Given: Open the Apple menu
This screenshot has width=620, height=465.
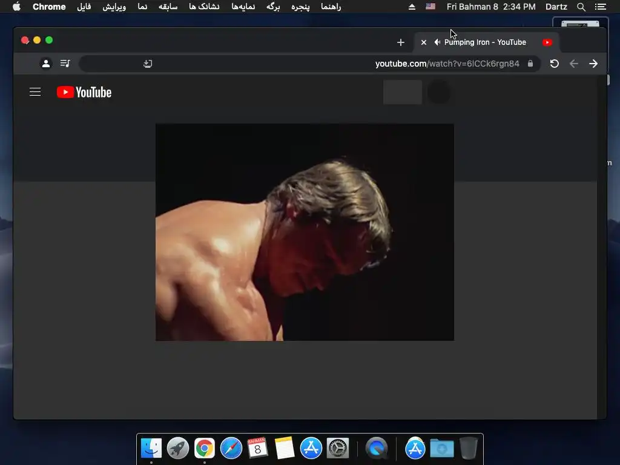Looking at the screenshot, I should 16,7.
